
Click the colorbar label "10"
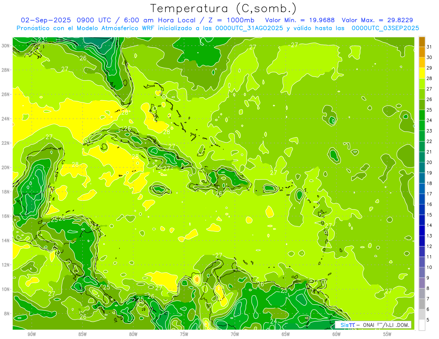pos(429,267)
